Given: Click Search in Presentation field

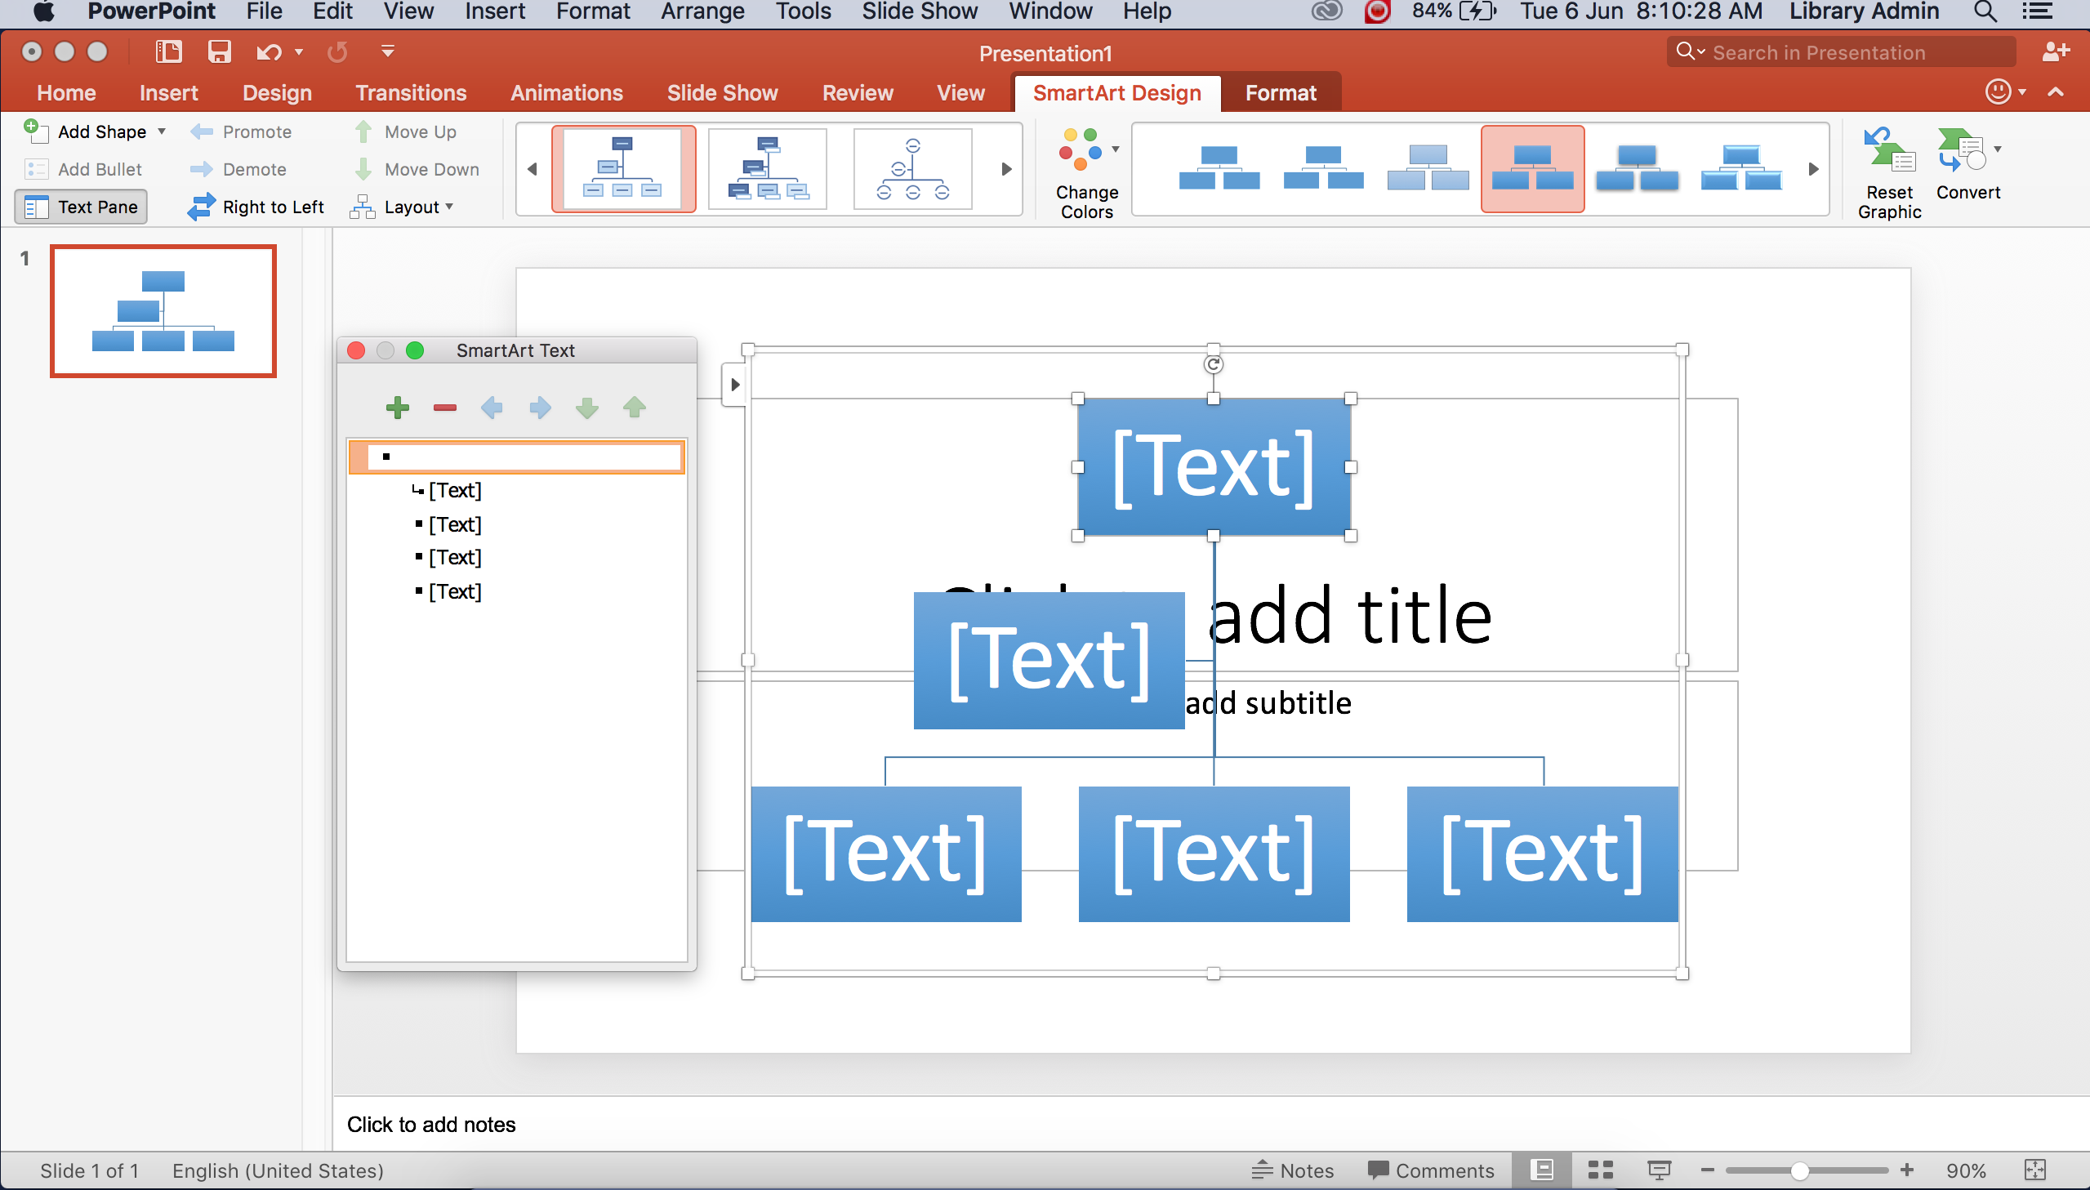Looking at the screenshot, I should (1840, 52).
